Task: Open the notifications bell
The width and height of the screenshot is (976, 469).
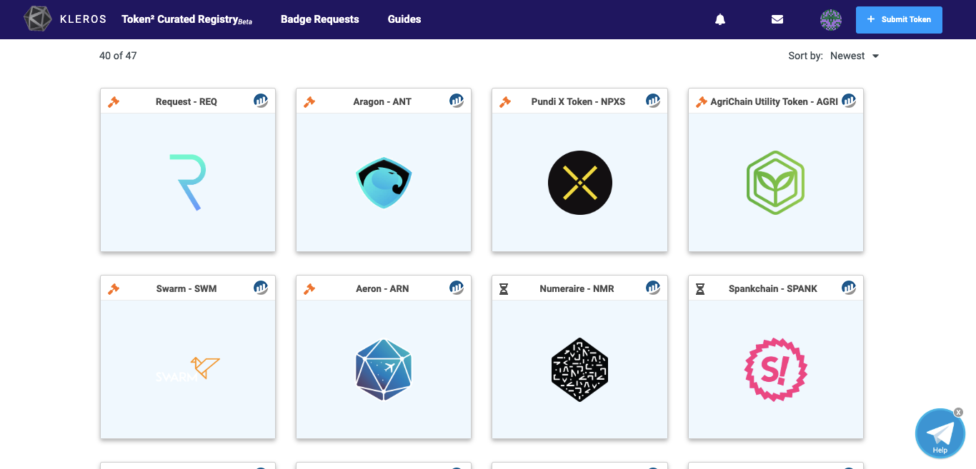Action: point(720,19)
